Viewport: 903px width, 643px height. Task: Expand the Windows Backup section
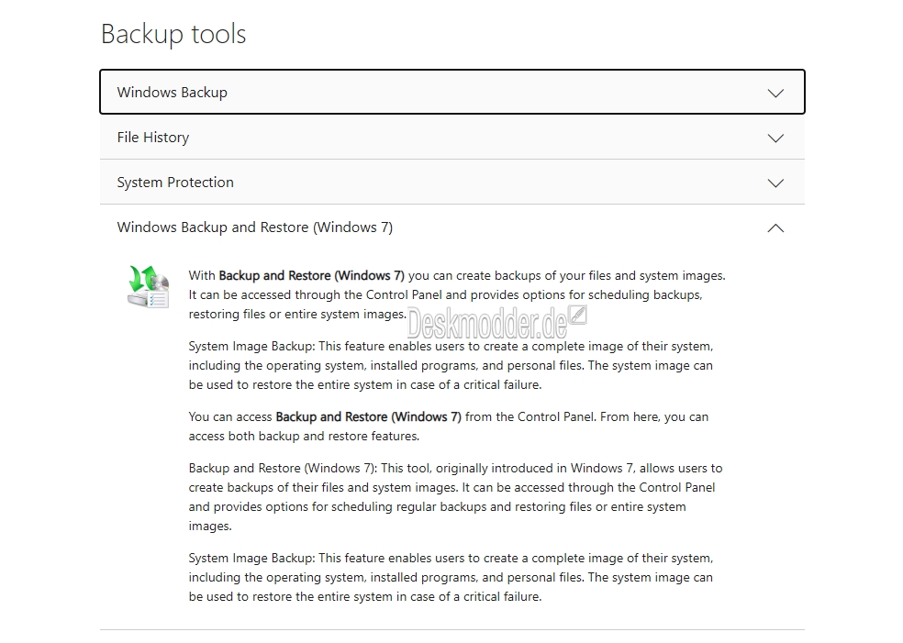[452, 92]
